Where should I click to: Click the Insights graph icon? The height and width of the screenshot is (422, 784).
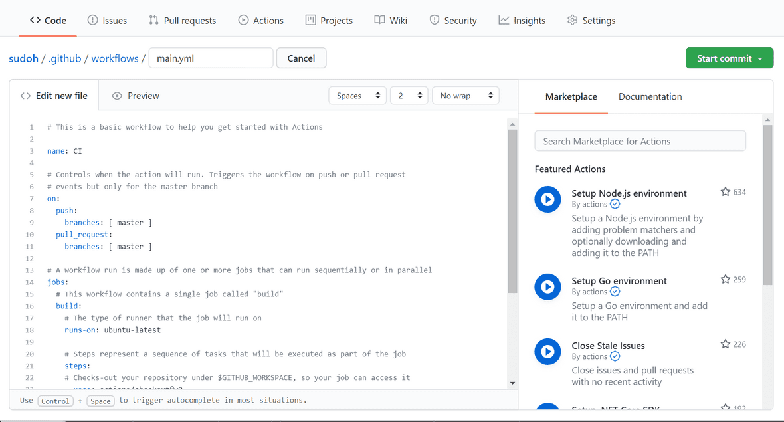(x=504, y=20)
